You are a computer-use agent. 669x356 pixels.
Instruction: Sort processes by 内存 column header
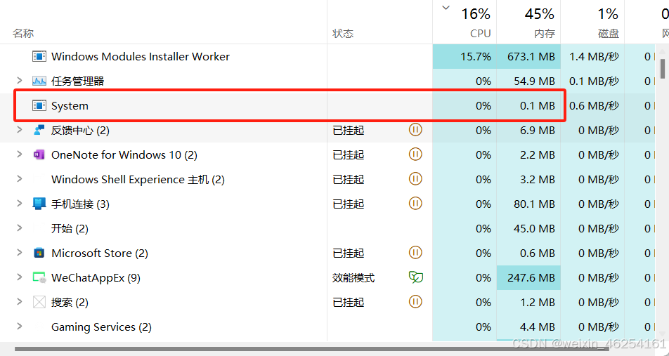point(545,33)
